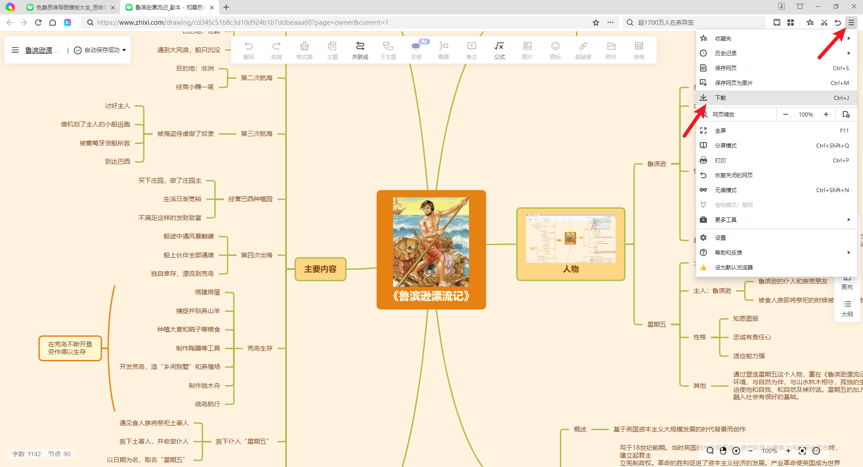The height and width of the screenshot is (467, 863).
Task: Select the Format Painter (格式刷) tool
Action: coord(304,50)
